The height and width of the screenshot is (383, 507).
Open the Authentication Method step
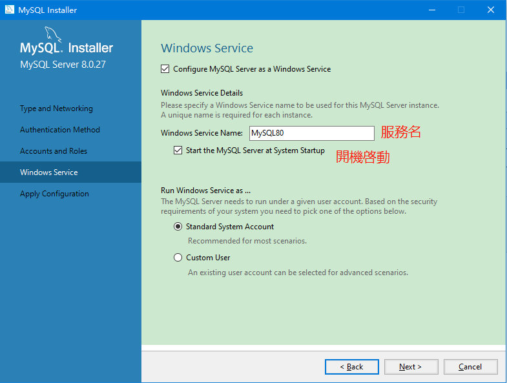coord(60,130)
